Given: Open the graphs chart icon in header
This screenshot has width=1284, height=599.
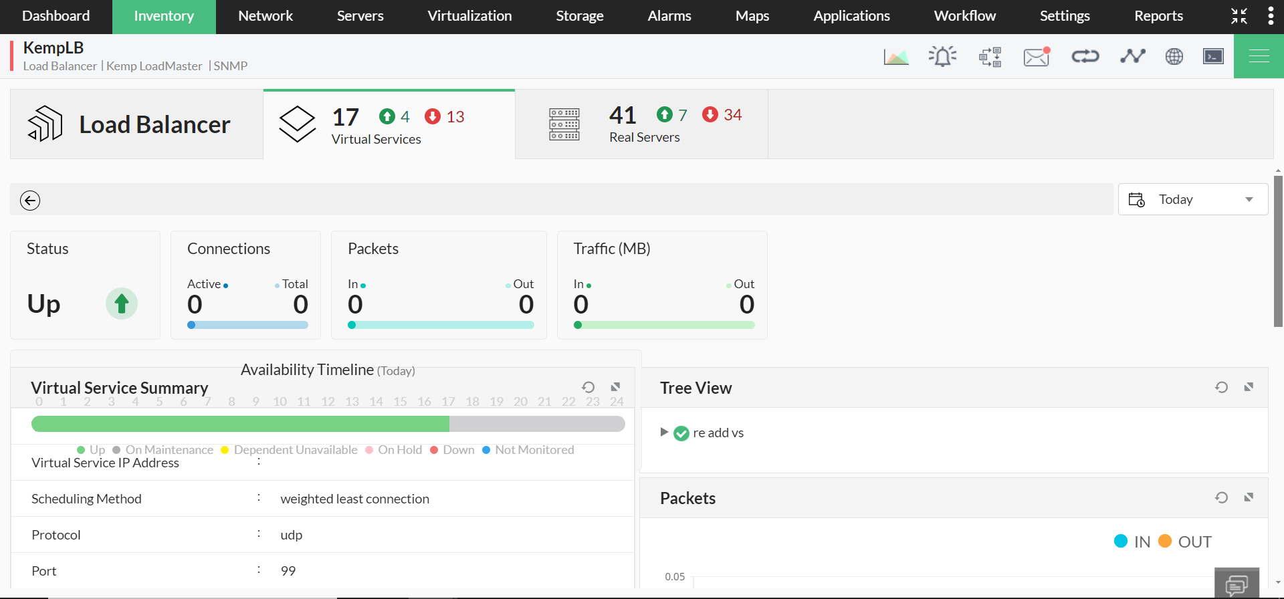Looking at the screenshot, I should click(896, 57).
